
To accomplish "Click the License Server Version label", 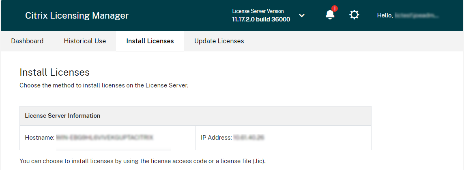I will [x=258, y=11].
